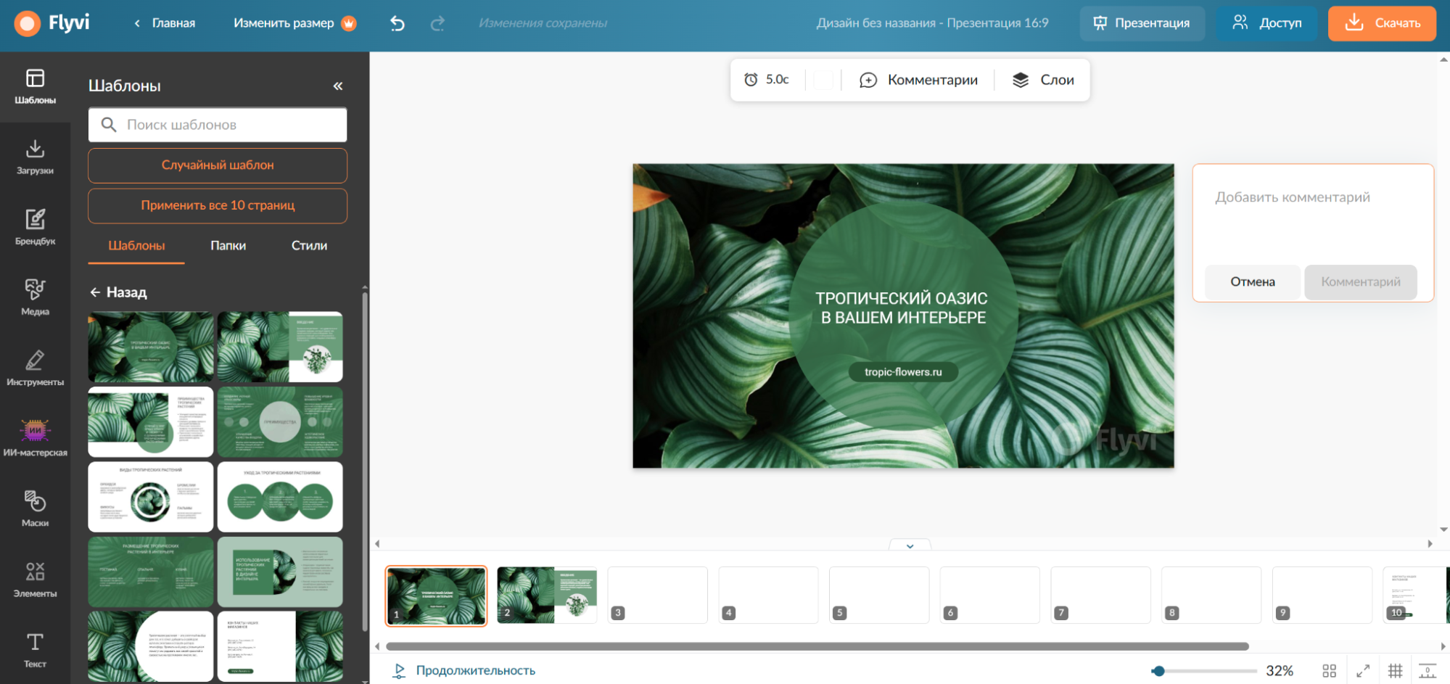Toggle fullscreen mode with the arrows icon
This screenshot has width=1450, height=684.
(x=1363, y=671)
